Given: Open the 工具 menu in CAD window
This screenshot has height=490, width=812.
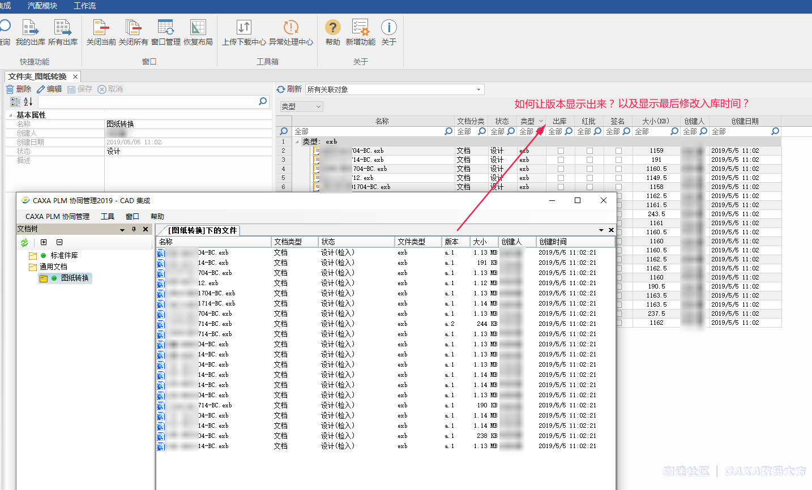Looking at the screenshot, I should click(108, 217).
